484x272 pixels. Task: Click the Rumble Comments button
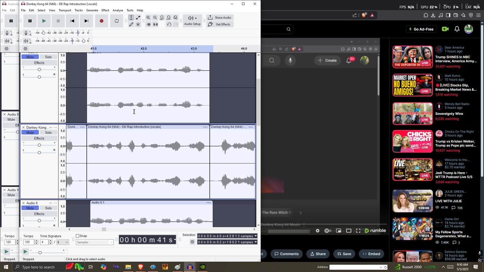click(287, 254)
